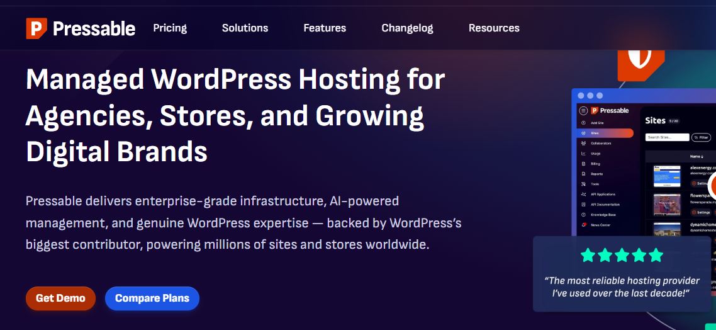Click the Pressable logo inside dashboard preview
716x330 pixels.
[x=610, y=111]
